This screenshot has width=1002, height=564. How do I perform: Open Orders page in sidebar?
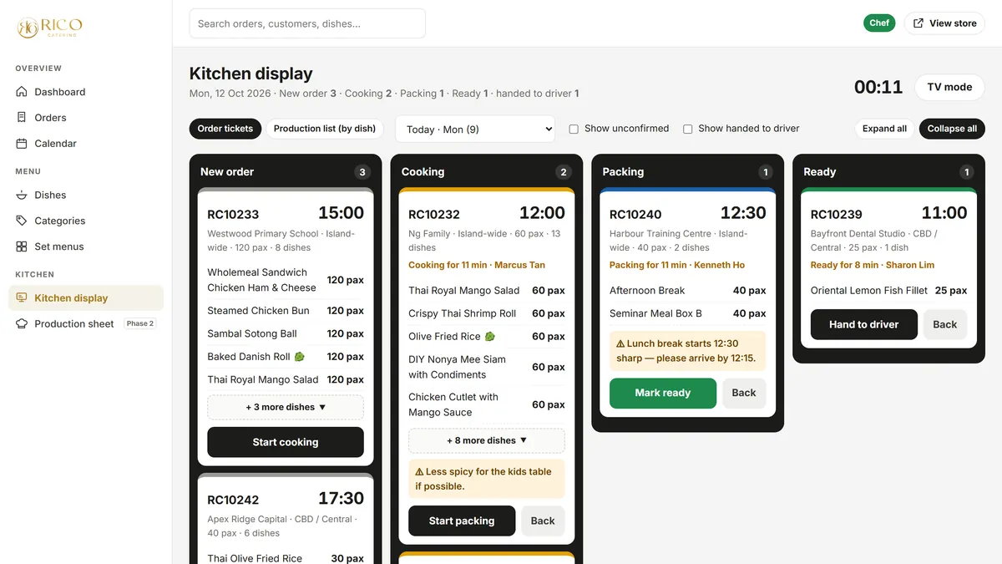pyautogui.click(x=86, y=118)
